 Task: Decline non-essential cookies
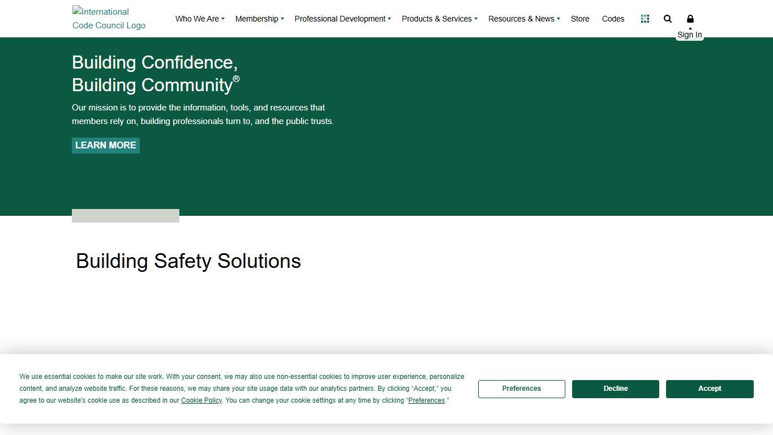(615, 389)
